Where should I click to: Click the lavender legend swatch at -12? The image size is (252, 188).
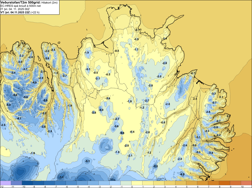[6, 183]
